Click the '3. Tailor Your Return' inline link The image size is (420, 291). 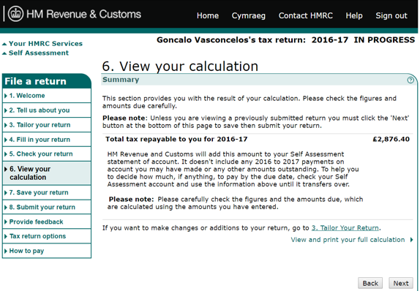(345, 228)
